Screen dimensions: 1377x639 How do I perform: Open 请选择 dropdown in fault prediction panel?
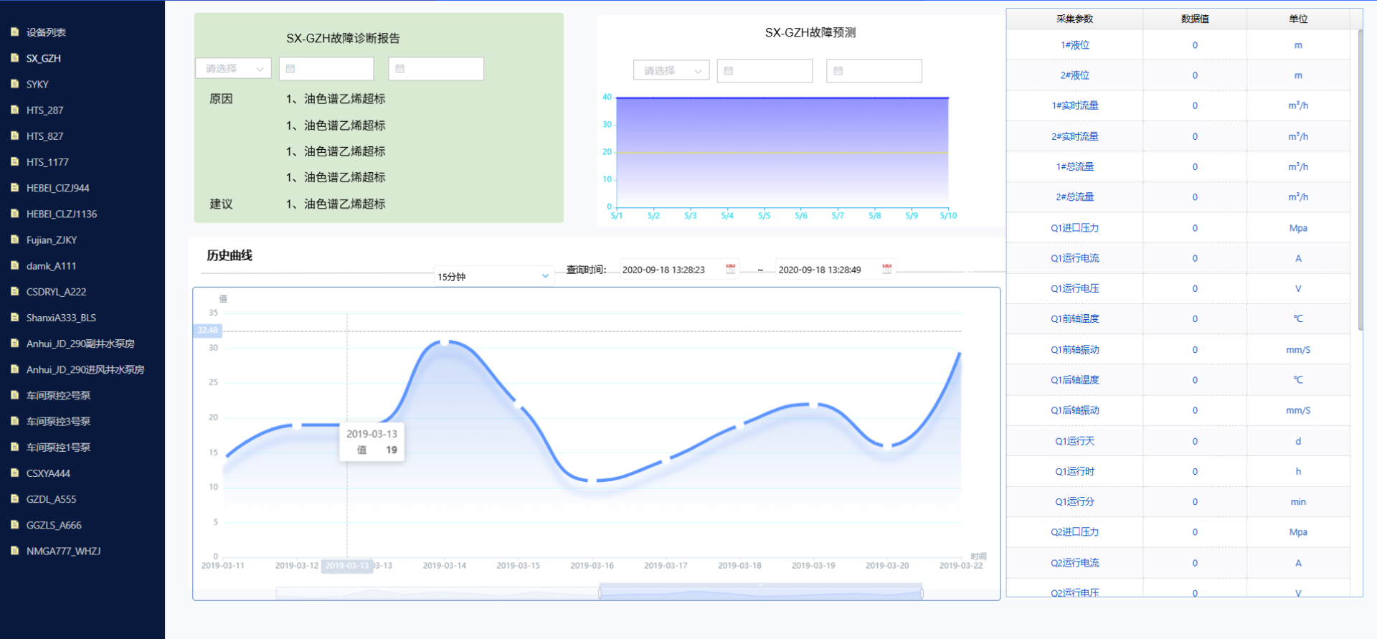click(x=671, y=71)
